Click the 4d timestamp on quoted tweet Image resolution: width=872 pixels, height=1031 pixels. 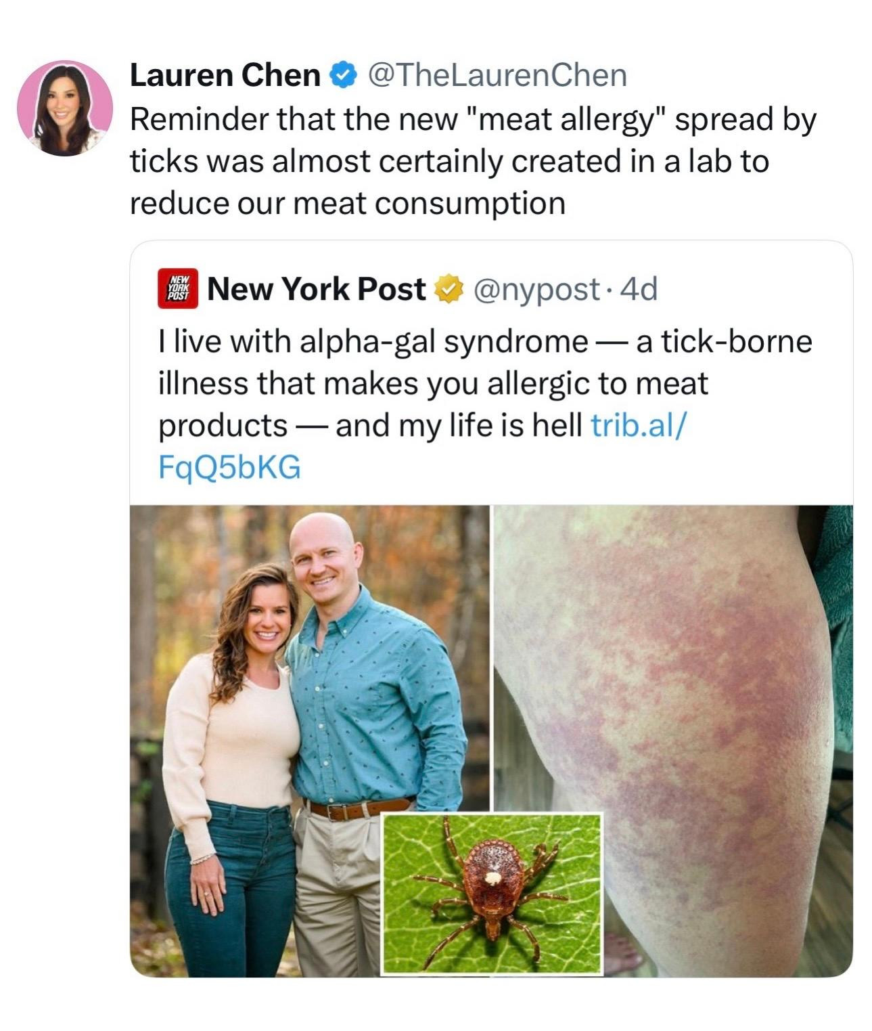pos(638,290)
